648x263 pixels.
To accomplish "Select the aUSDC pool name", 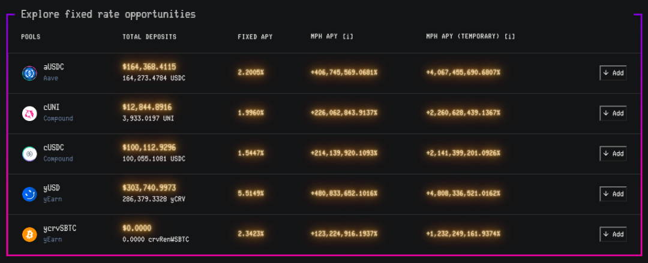I will [54, 67].
